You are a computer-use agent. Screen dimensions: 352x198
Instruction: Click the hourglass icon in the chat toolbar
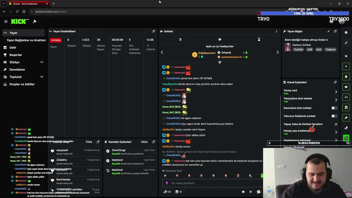pos(259,40)
